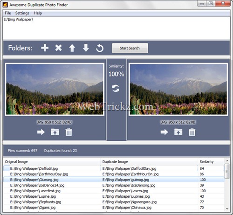Click similarity value 86

[202, 174]
